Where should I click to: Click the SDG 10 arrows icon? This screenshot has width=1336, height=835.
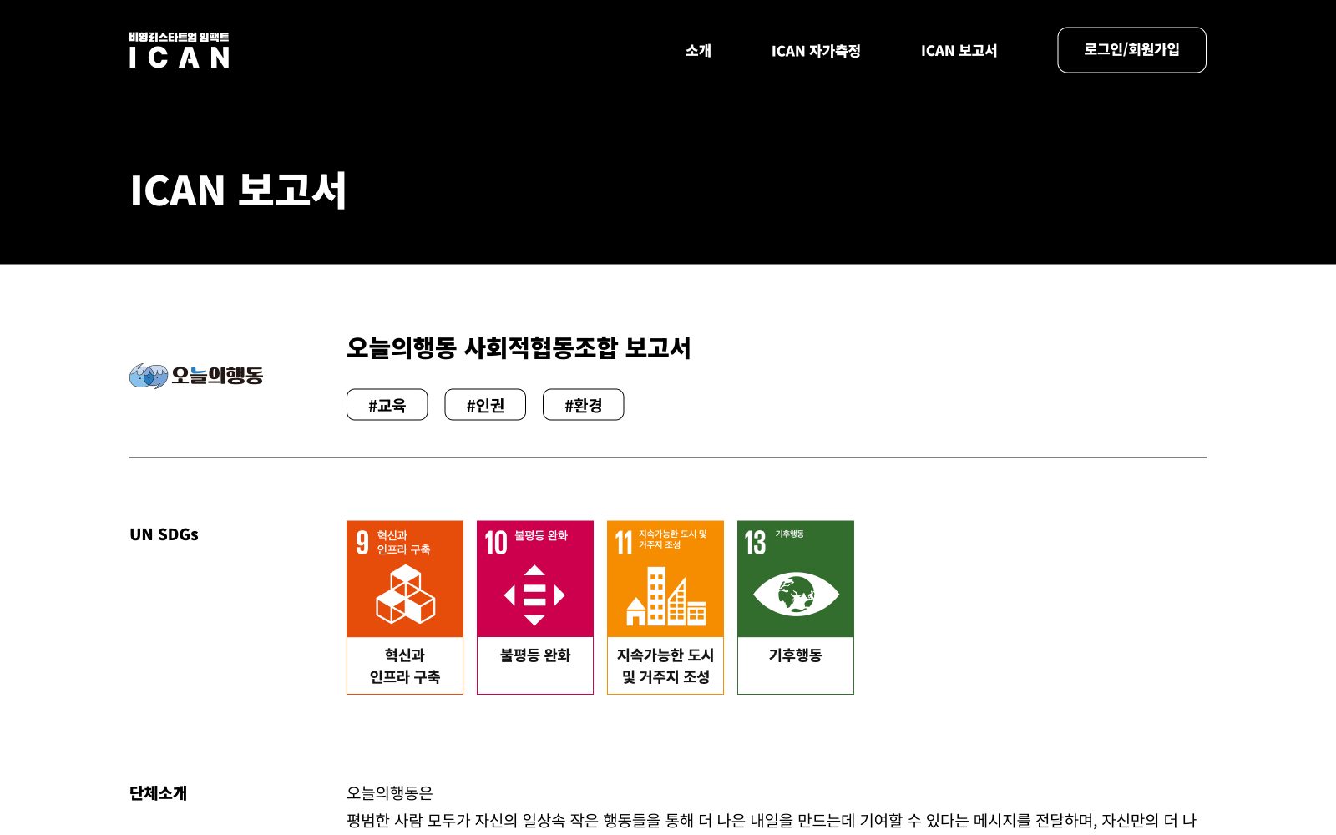click(x=535, y=595)
